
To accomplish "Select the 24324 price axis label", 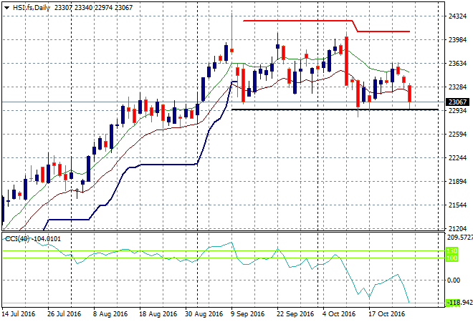I will [458, 16].
